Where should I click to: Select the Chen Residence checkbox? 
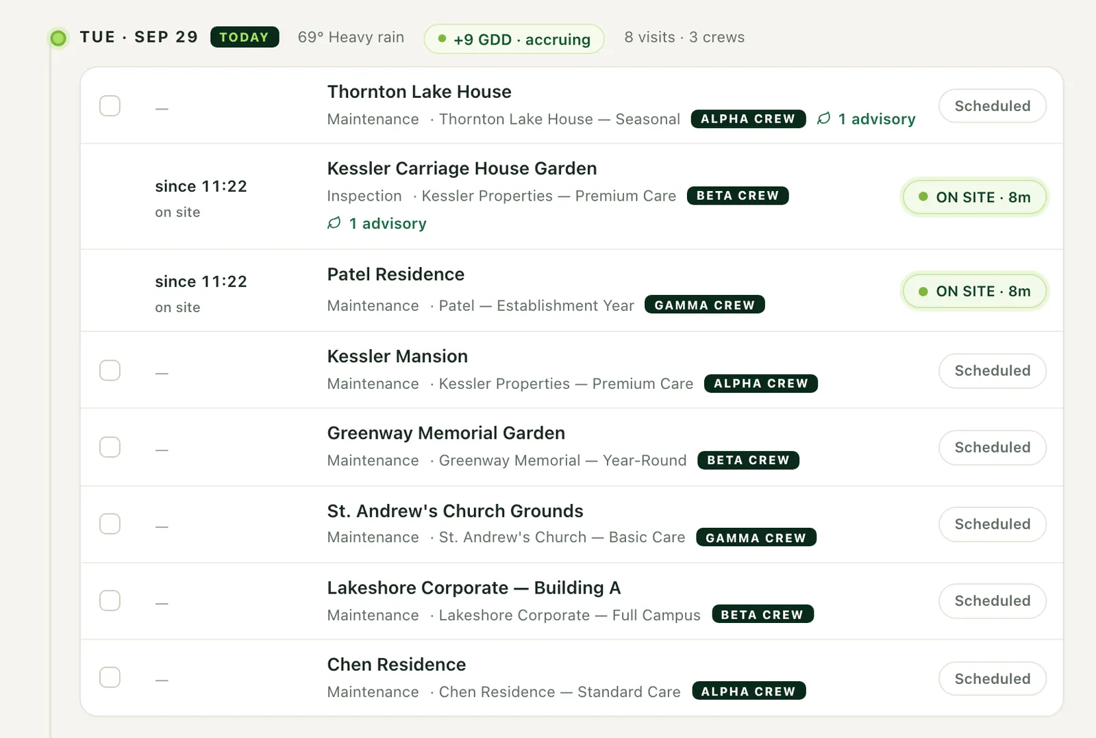click(110, 677)
